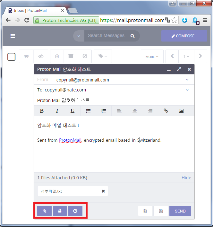Archive selected messages
The image size is (213, 227).
pyautogui.click(x=71, y=56)
